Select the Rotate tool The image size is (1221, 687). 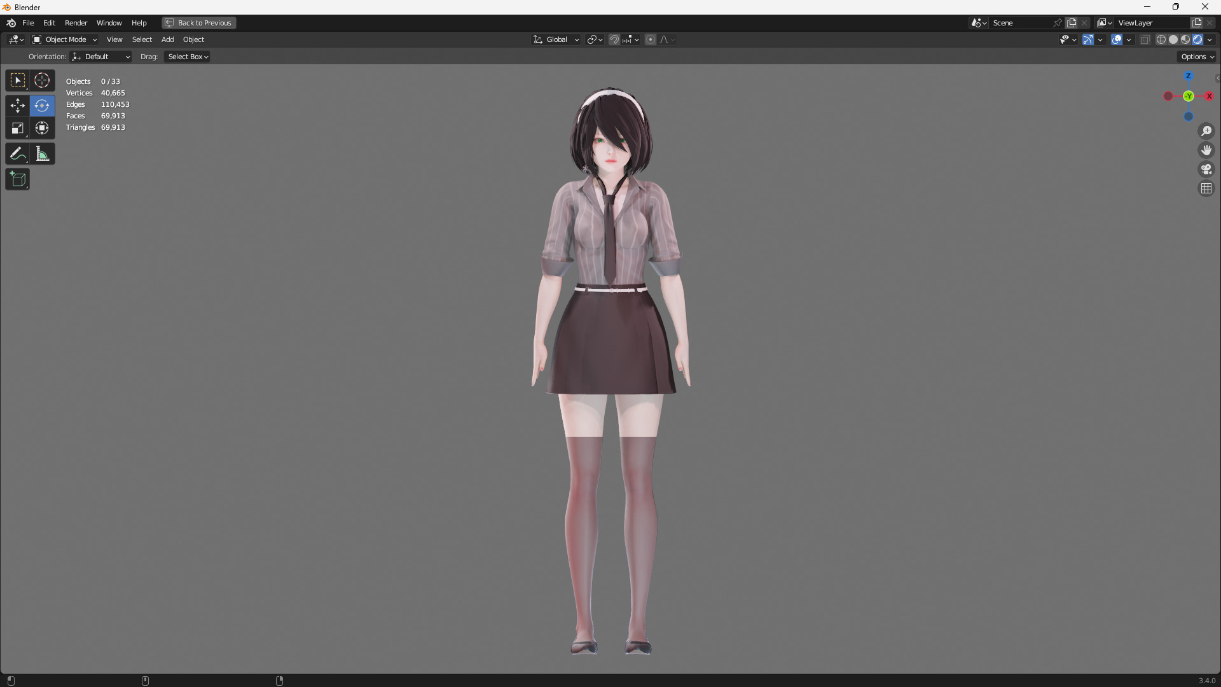(x=42, y=106)
